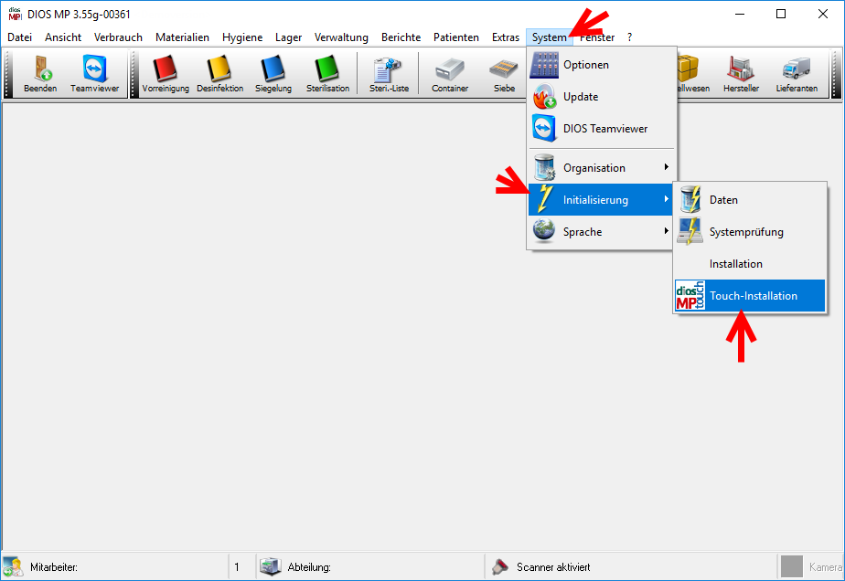Click Update in the System menu
Viewport: 845px width, 581px height.
[601, 97]
